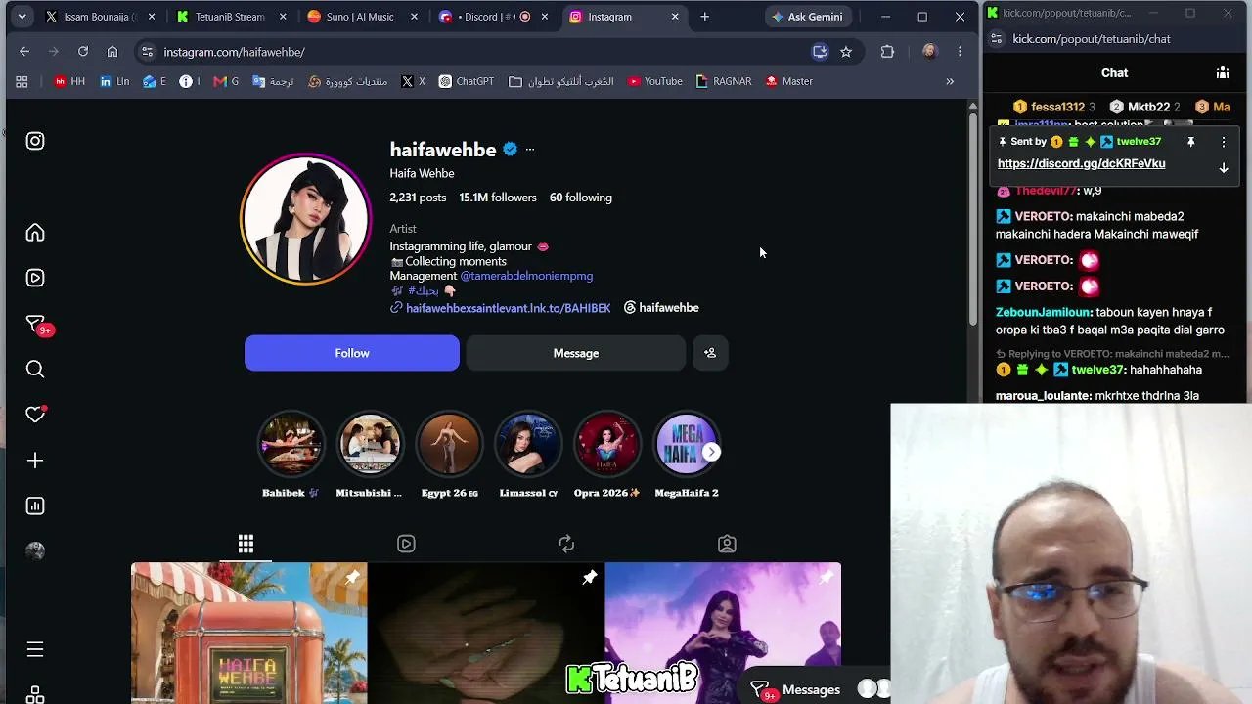
Task: Click the install app icon in address bar
Action: [820, 52]
